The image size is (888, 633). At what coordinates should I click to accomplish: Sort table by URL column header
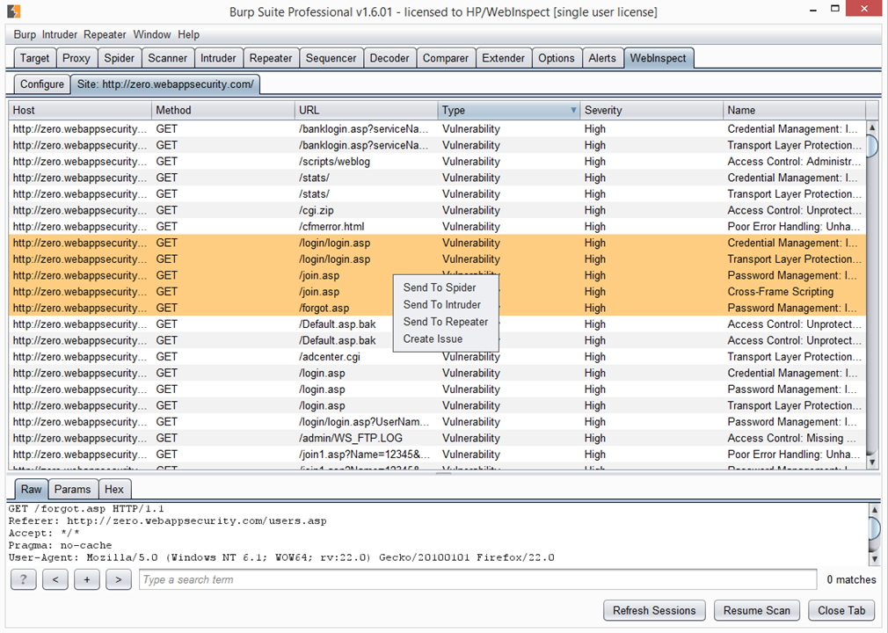click(x=366, y=111)
